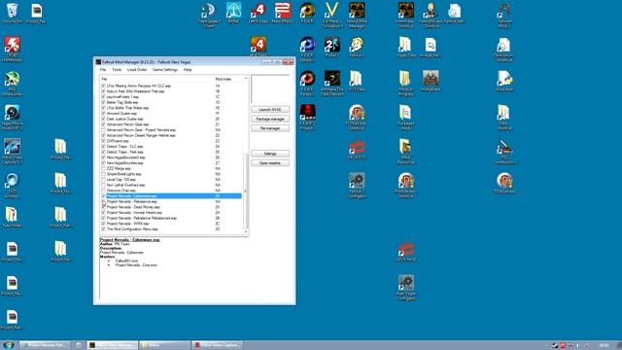Click the plugin list scroll-up arrow
This screenshot has width=622, height=350.
[246, 79]
